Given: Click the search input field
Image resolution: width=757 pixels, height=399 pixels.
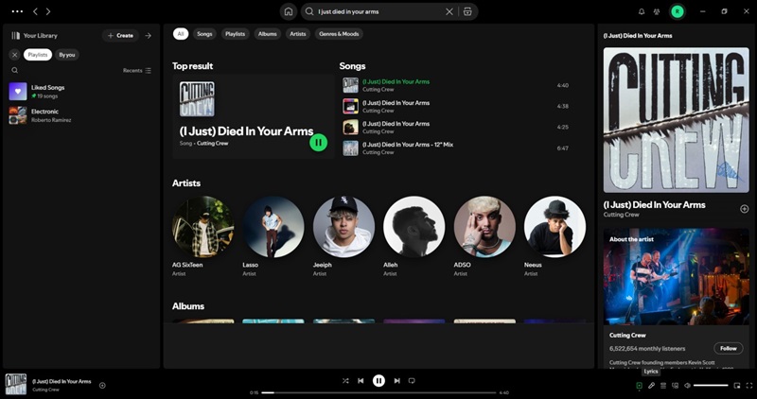Looking at the screenshot, I should coord(379,11).
